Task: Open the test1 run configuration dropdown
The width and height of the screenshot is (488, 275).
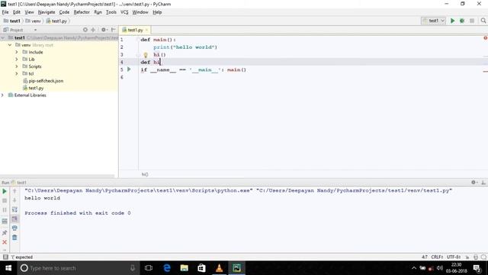Action: (433, 21)
